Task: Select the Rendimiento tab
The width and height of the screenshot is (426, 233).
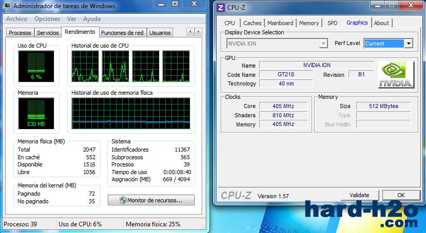Action: click(x=80, y=32)
